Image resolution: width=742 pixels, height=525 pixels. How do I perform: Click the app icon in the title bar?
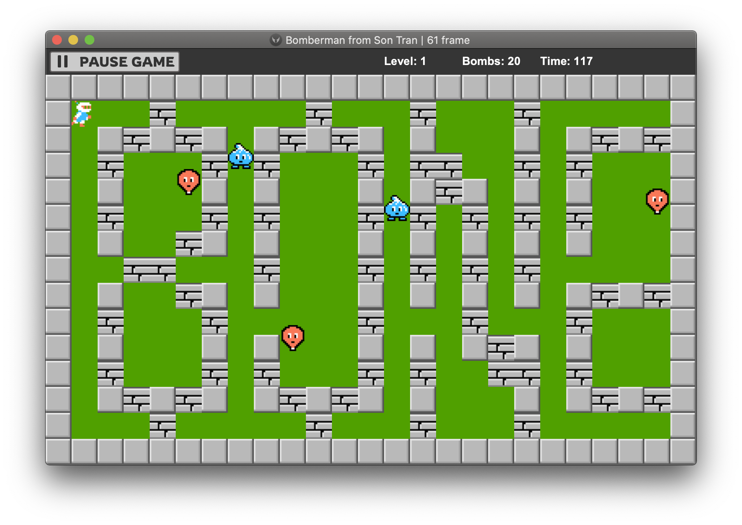[x=276, y=40]
